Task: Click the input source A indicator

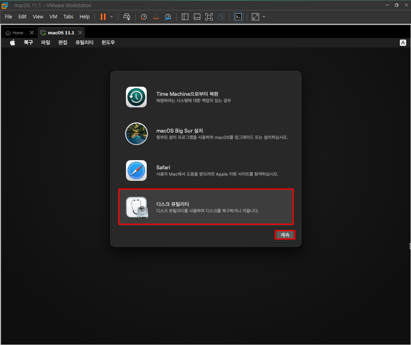Action: tap(403, 43)
